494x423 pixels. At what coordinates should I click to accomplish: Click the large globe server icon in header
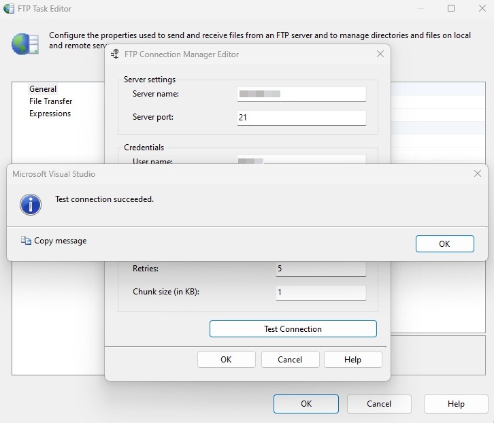[x=25, y=44]
